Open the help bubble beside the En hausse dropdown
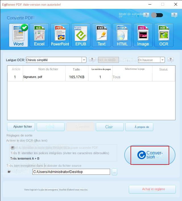Screen dimensions: 182x201 coord(171,60)
